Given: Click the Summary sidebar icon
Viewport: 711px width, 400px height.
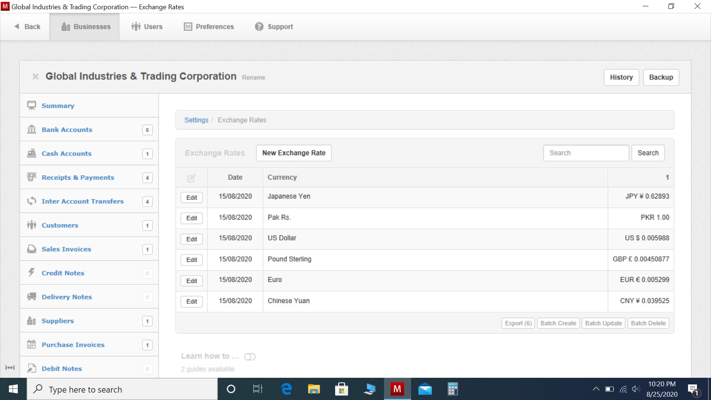Looking at the screenshot, I should pos(31,106).
